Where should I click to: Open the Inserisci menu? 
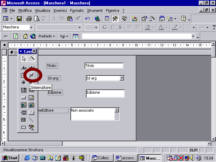60,10
